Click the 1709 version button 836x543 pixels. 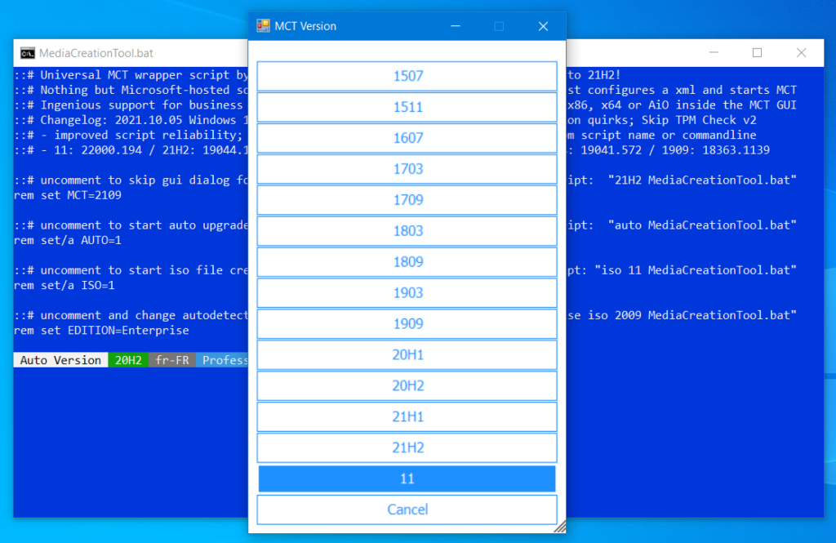[407, 200]
